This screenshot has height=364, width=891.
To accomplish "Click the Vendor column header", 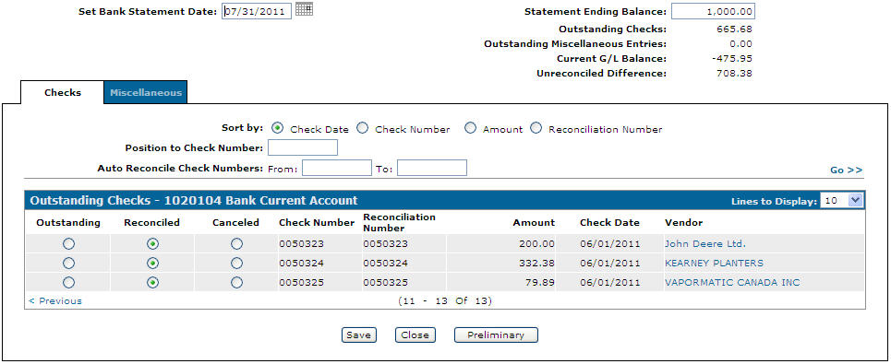I will point(683,223).
